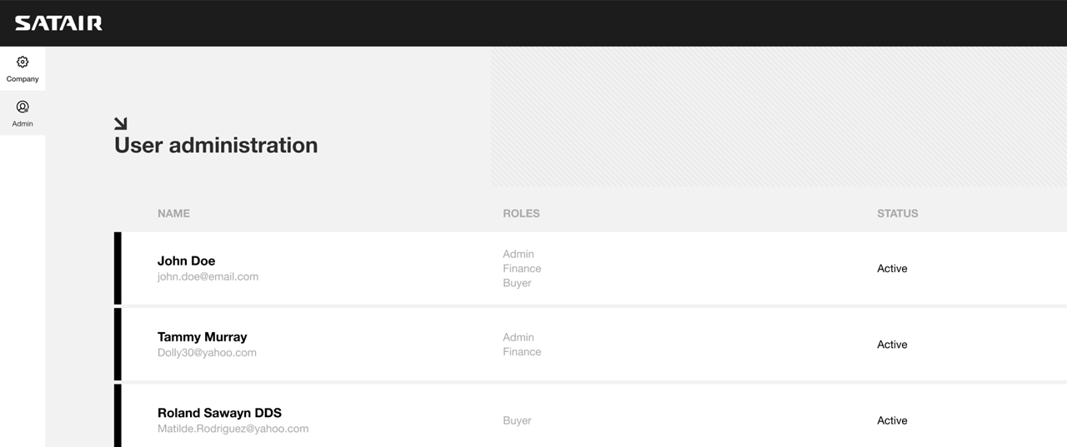Click the Satair logo in header

coord(58,23)
